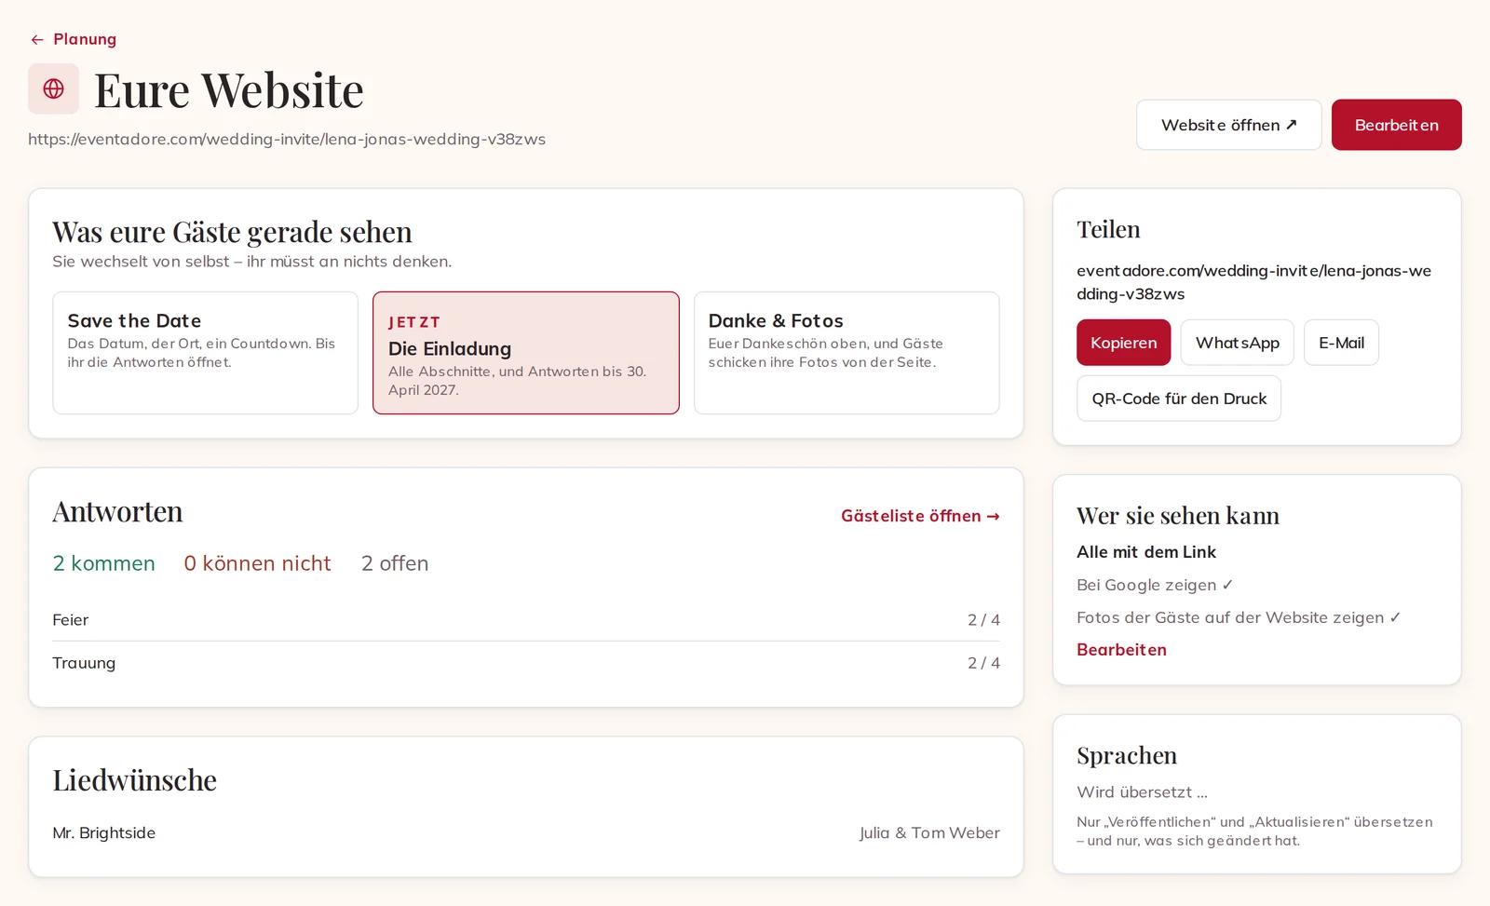1490x906 pixels.
Task: Click the '2 kommen' count
Action: 103,563
